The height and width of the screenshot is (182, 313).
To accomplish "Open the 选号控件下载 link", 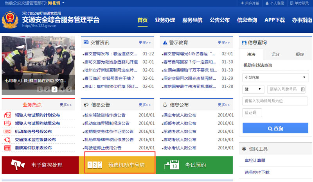I will pos(257,173).
